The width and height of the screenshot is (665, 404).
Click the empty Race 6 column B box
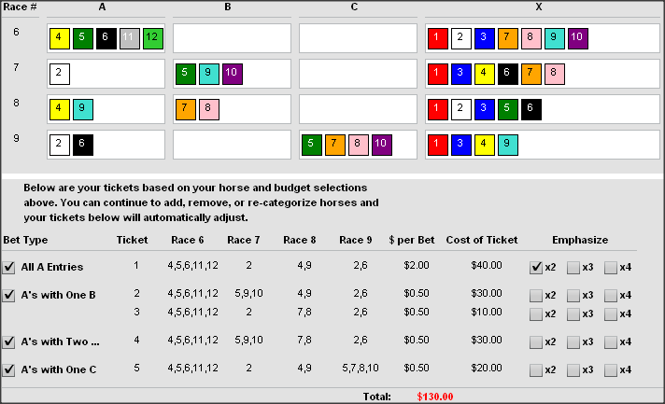[x=231, y=39]
